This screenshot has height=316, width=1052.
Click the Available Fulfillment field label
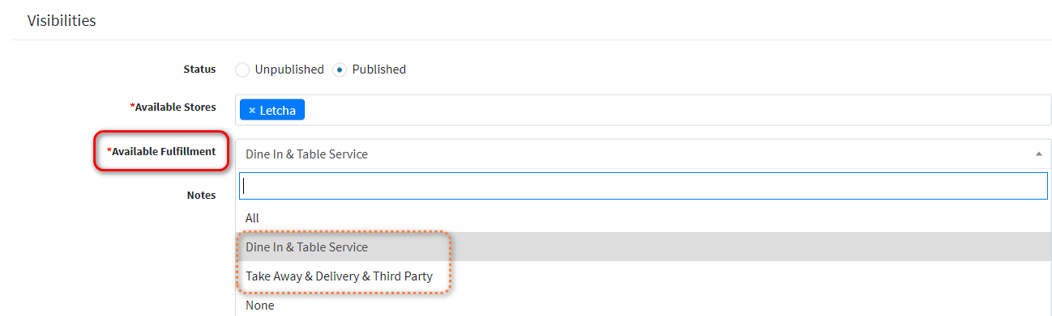pos(161,151)
